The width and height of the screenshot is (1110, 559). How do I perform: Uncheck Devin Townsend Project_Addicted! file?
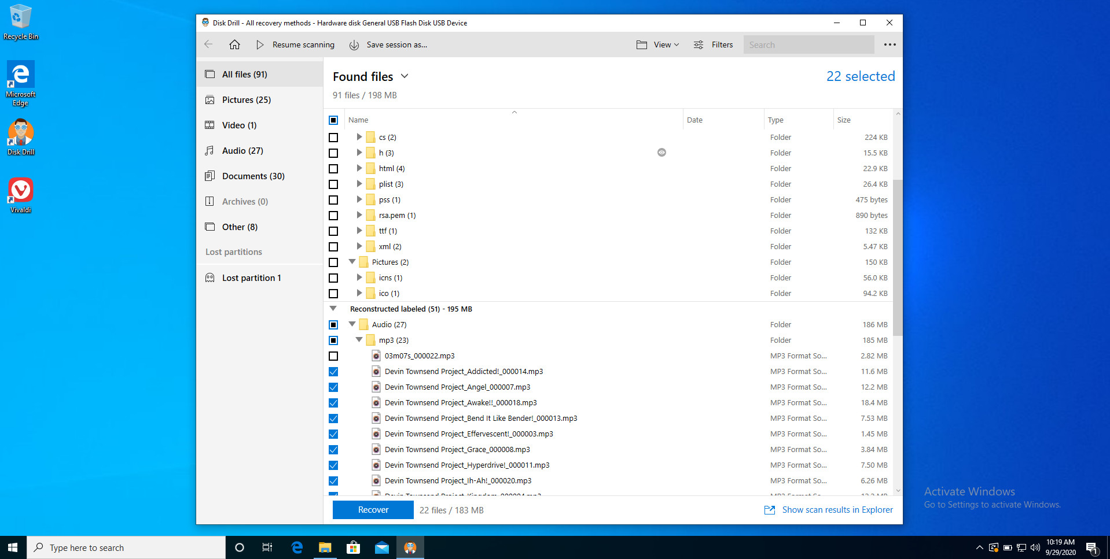[x=333, y=372]
